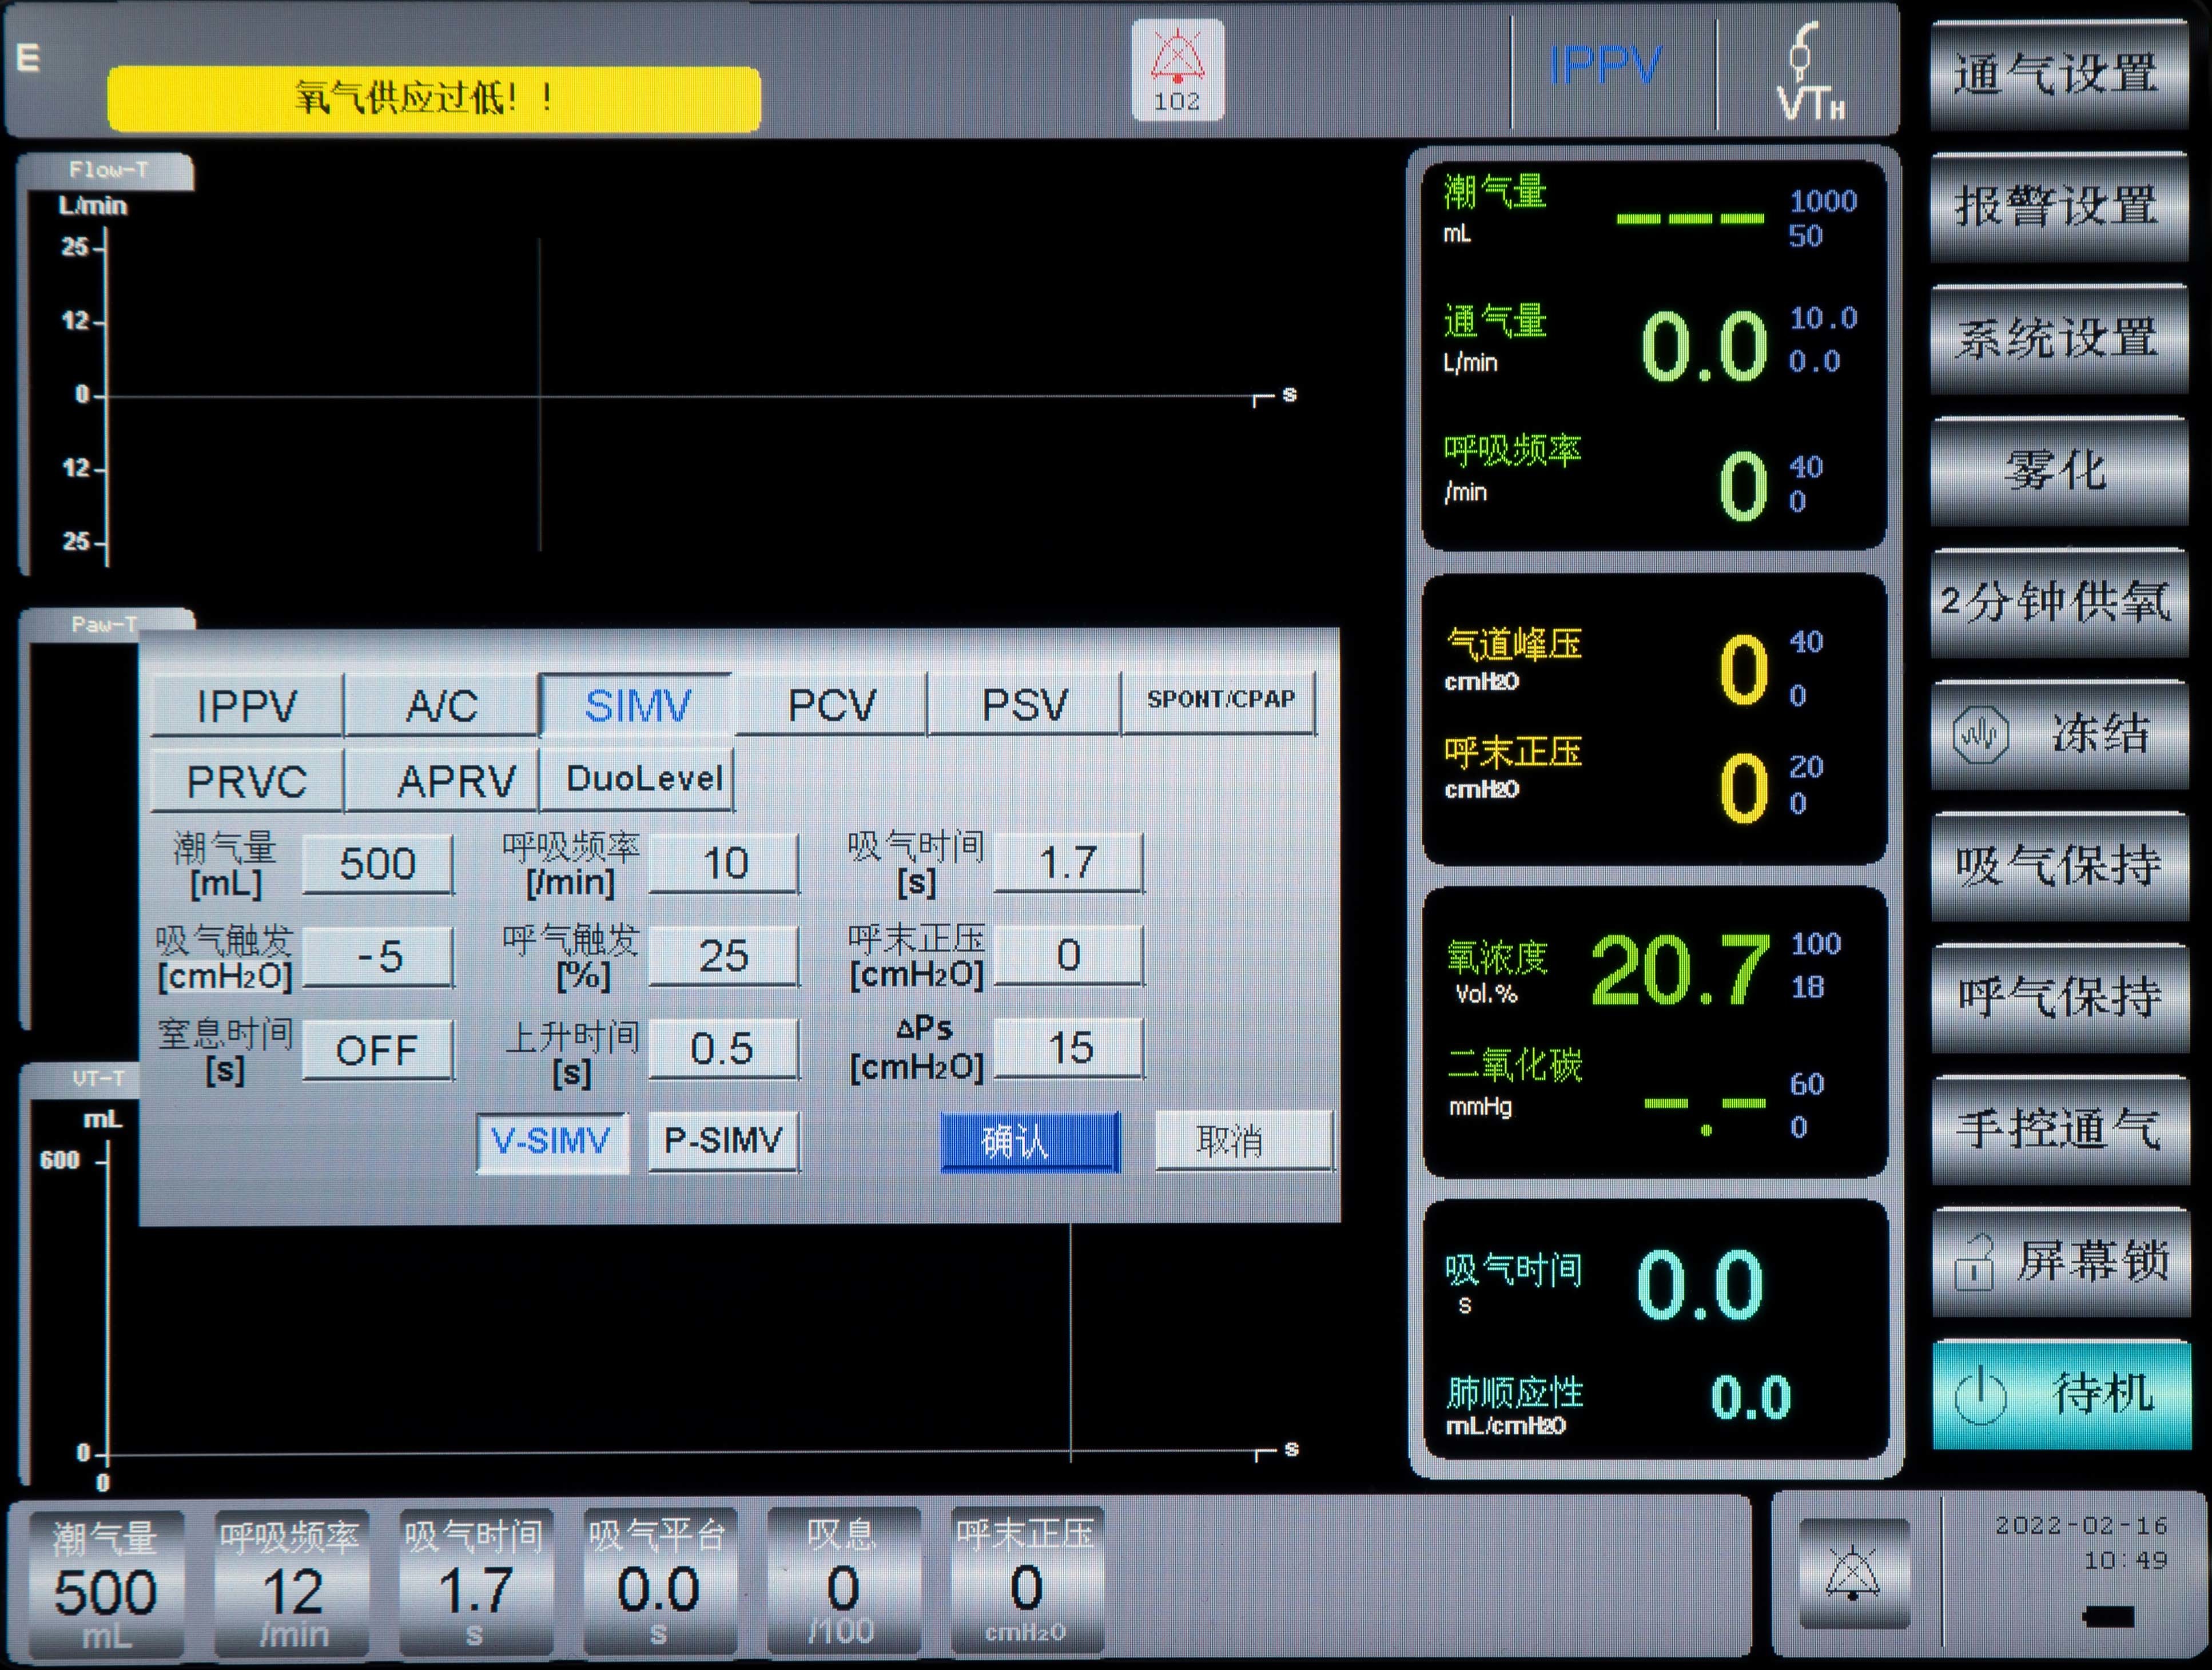Image resolution: width=2212 pixels, height=1670 pixels.
Task: Open respiratory rate 10 value field
Action: (724, 864)
